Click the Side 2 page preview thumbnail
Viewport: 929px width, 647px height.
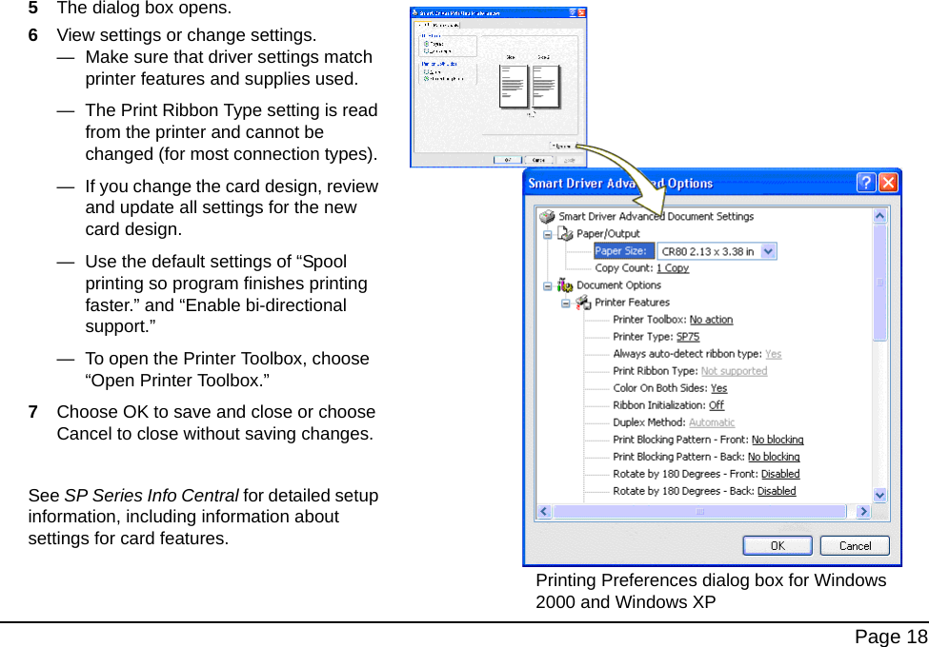tap(546, 87)
